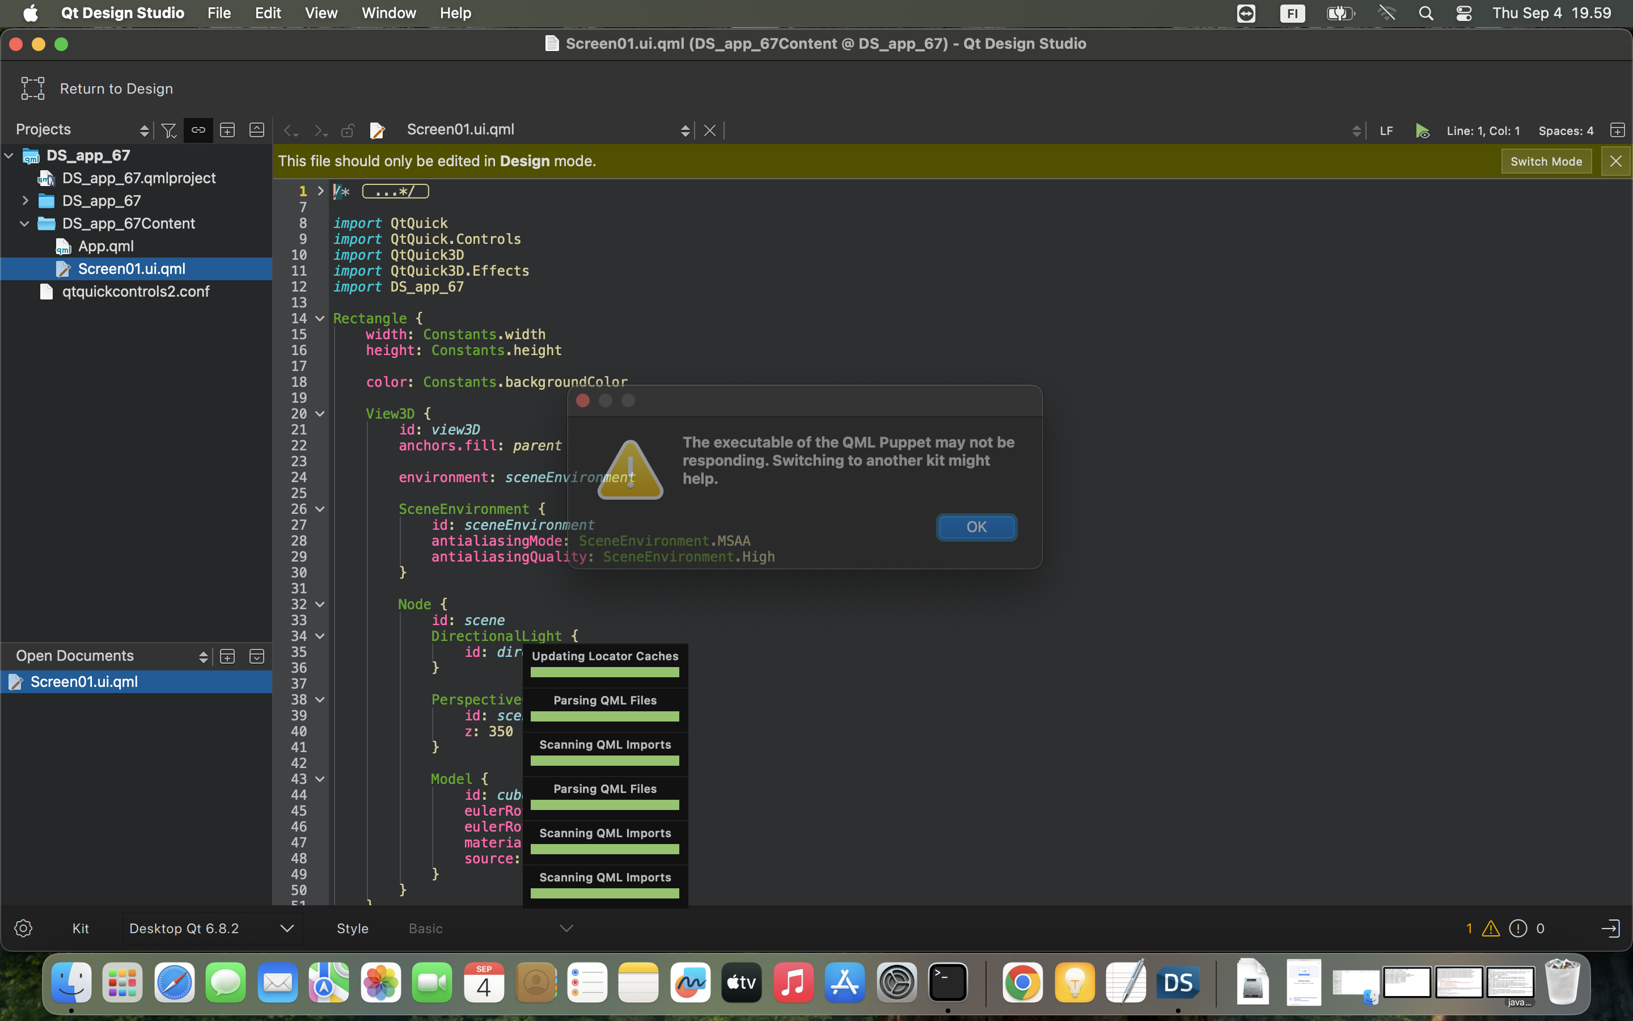Open the Window menu
Viewport: 1633px width, 1021px height.
pos(388,13)
